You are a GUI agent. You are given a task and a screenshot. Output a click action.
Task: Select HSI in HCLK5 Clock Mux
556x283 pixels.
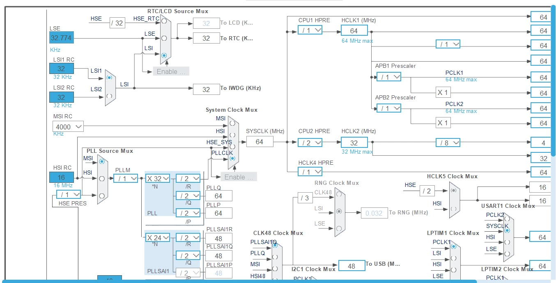click(453, 209)
